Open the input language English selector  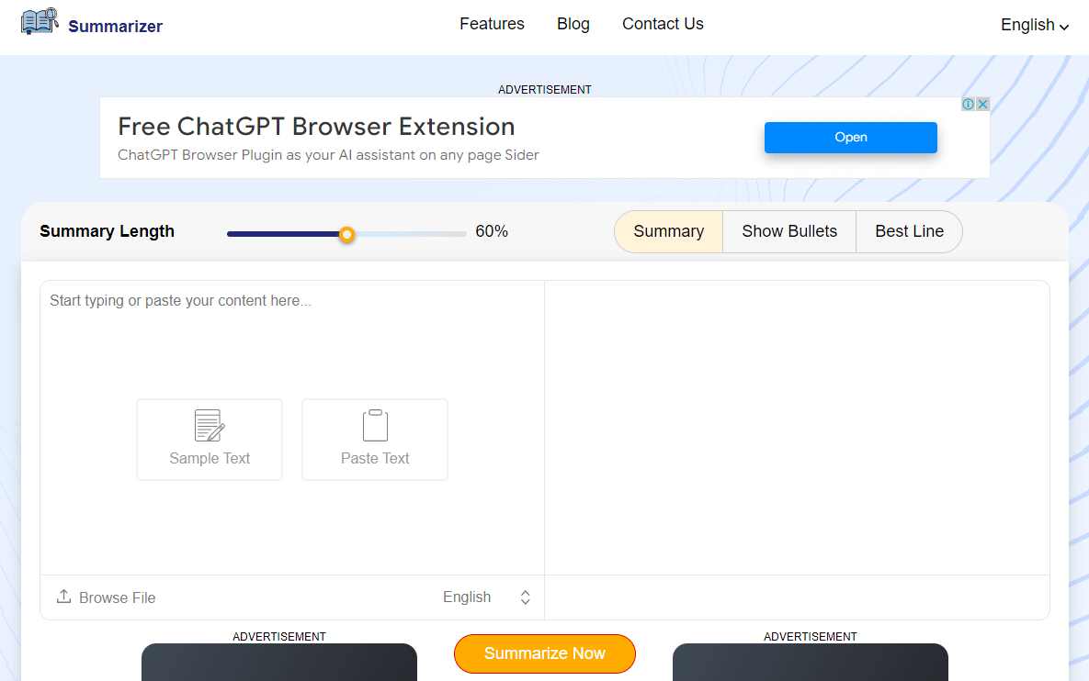point(487,597)
